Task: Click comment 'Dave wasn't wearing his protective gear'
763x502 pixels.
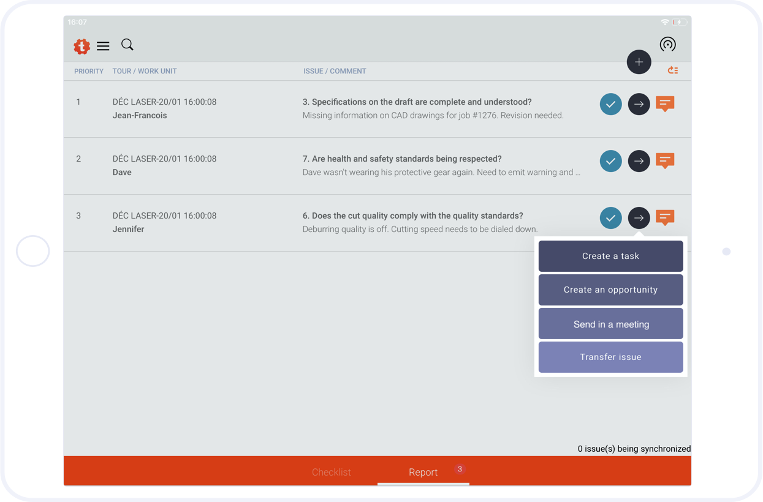Action: click(x=441, y=172)
